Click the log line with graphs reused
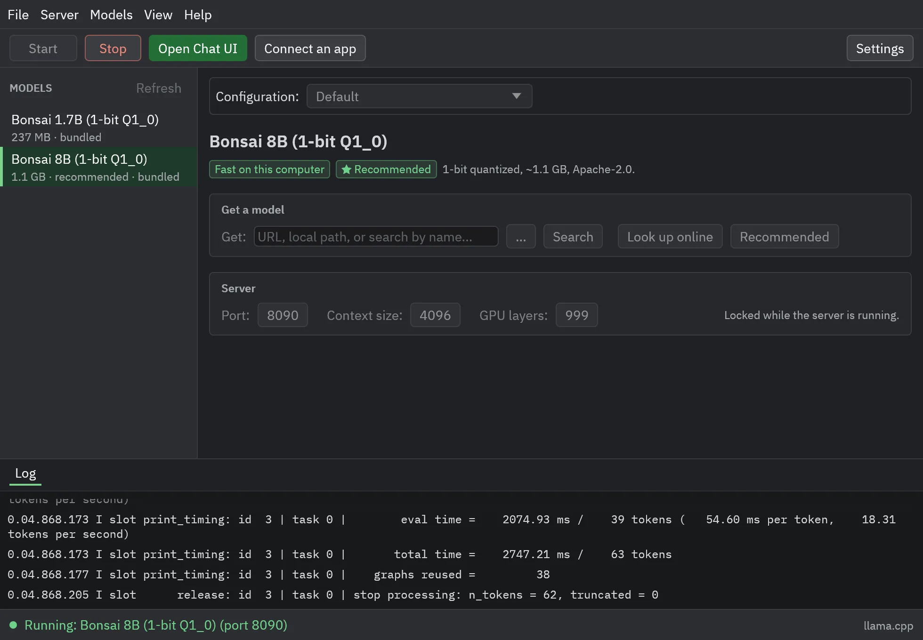 point(279,575)
